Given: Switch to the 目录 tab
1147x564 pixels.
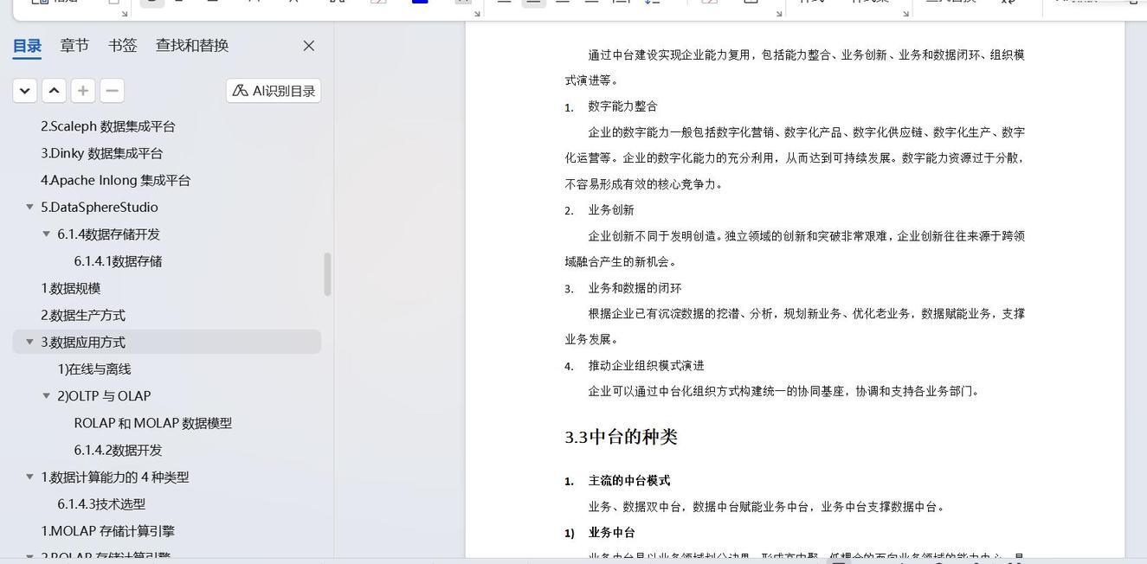Looking at the screenshot, I should click(x=27, y=46).
